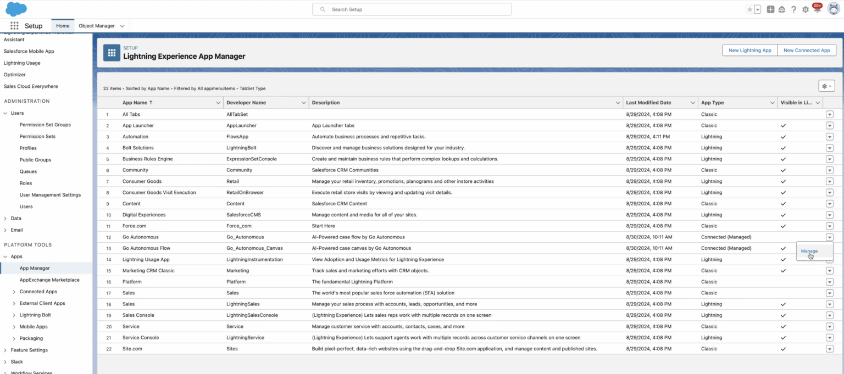Click the LightningSalesConsole developer name cell
844x374 pixels.
[252, 315]
